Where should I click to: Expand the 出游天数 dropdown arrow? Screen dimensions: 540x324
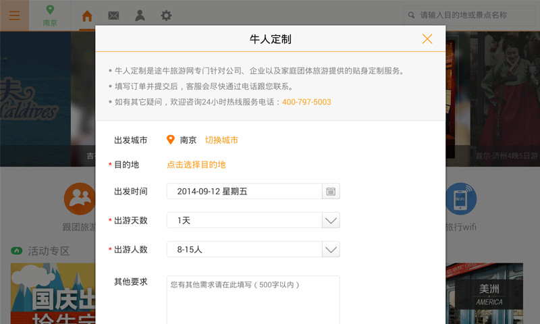(331, 220)
